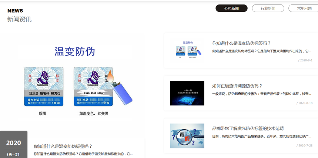
Task: Click featured article summary under the 09-01 headline
Action: click(83, 154)
